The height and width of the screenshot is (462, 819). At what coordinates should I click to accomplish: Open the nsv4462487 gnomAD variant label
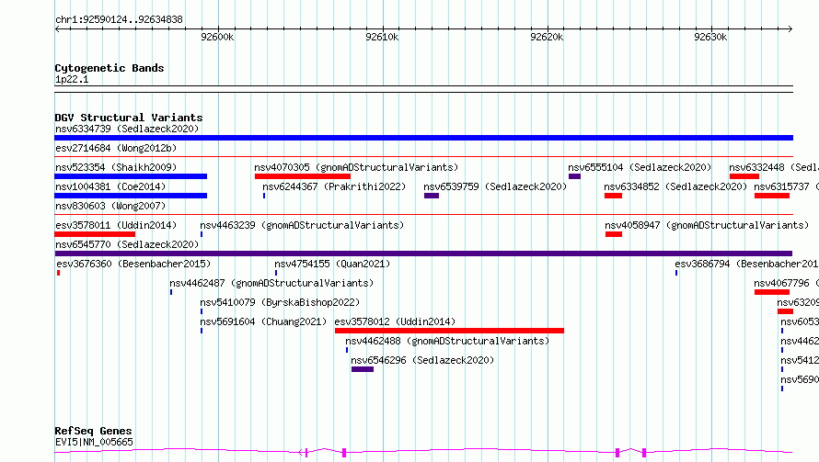[x=271, y=283]
